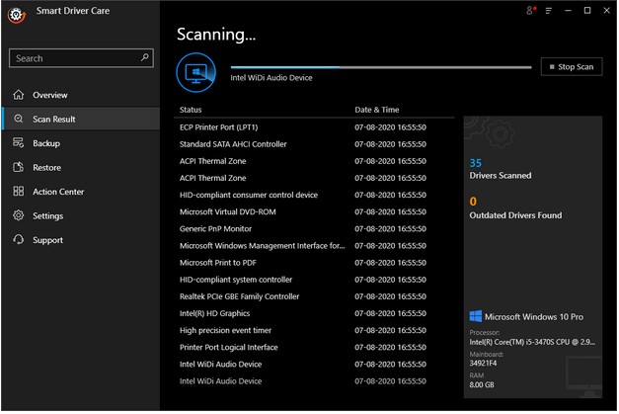The width and height of the screenshot is (619, 414).
Task: Click the Overview home icon
Action: tap(19, 96)
